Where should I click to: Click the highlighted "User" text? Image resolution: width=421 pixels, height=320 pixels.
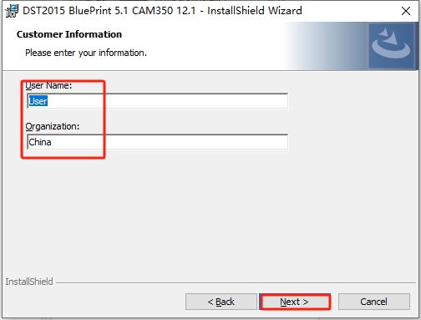[38, 101]
